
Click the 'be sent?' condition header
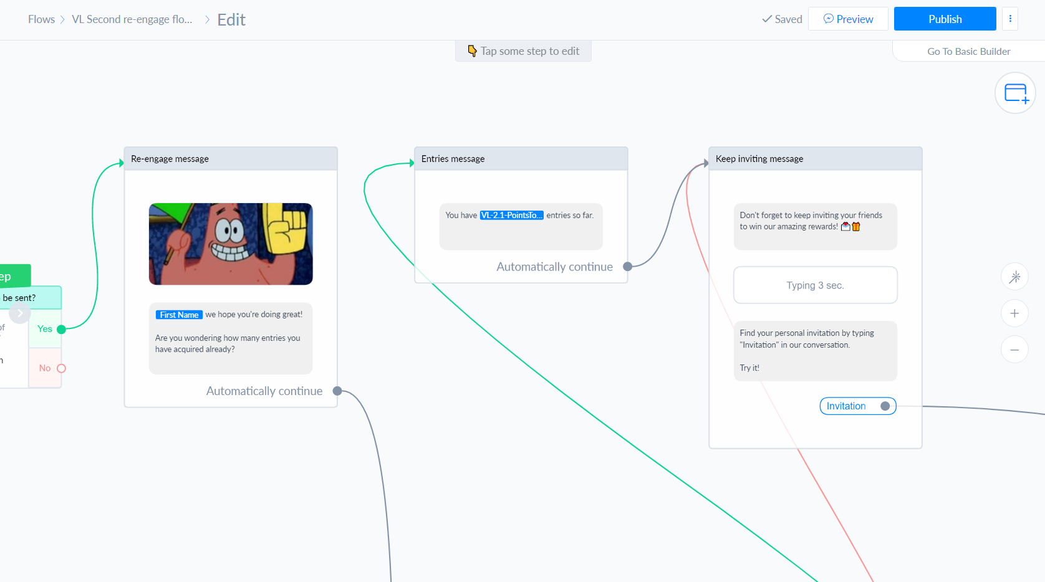click(x=31, y=298)
